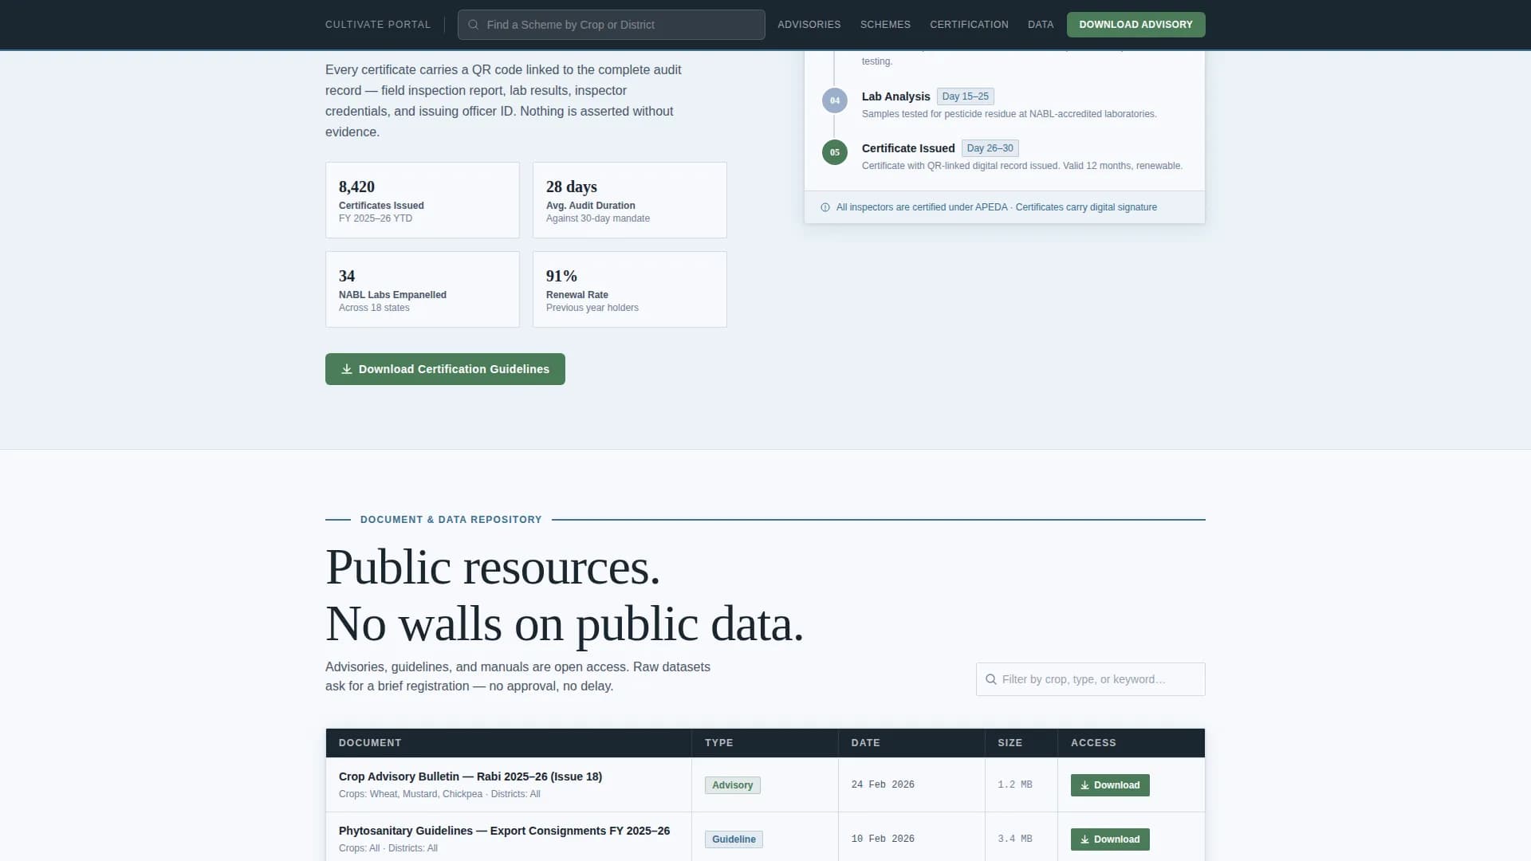The height and width of the screenshot is (861, 1531).
Task: Click the Crop Advisory Bulletin title text
Action: coord(470,776)
